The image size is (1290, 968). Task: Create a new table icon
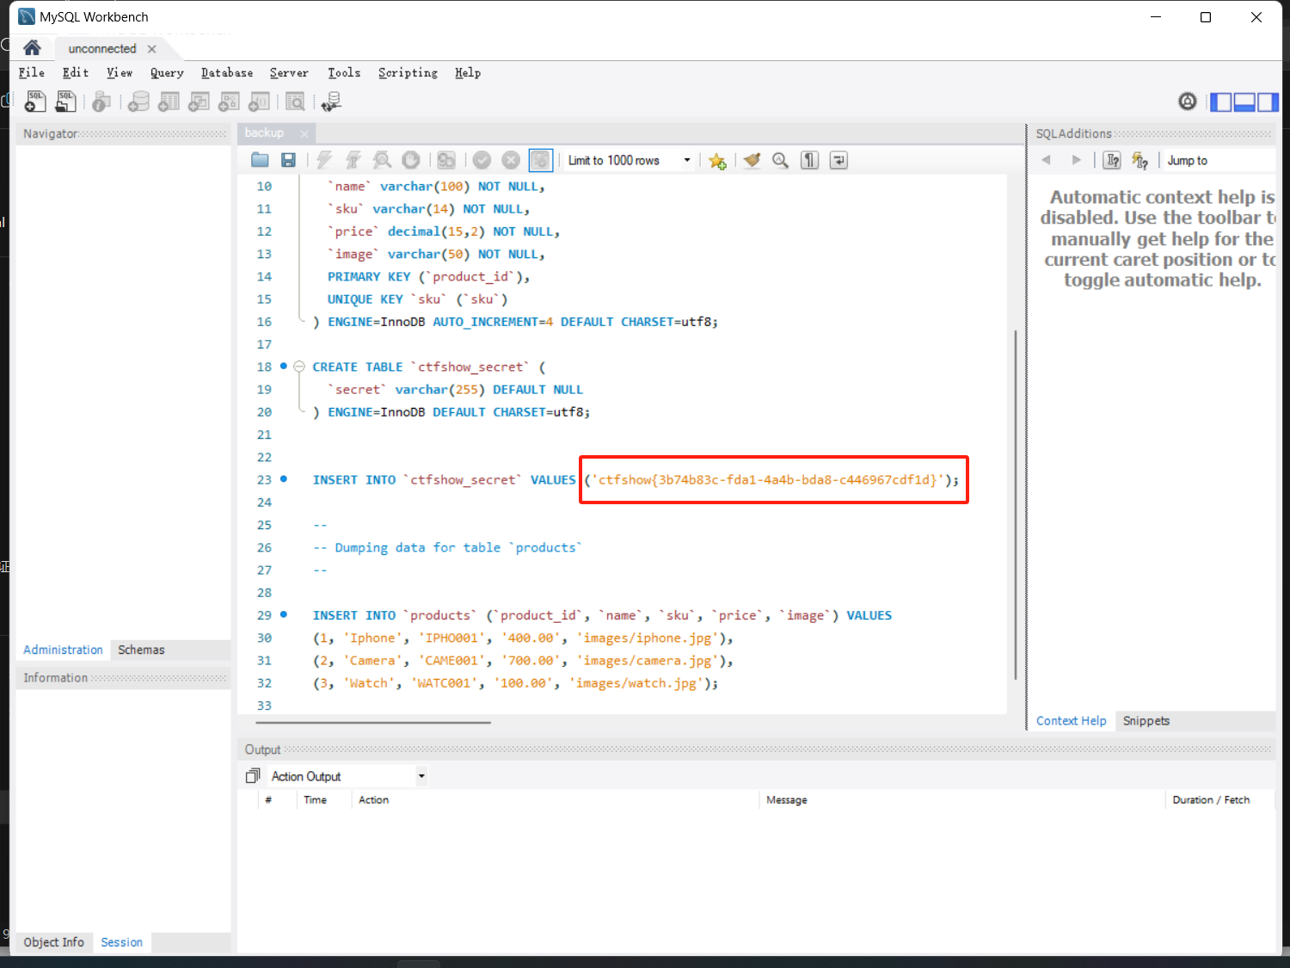(x=169, y=102)
